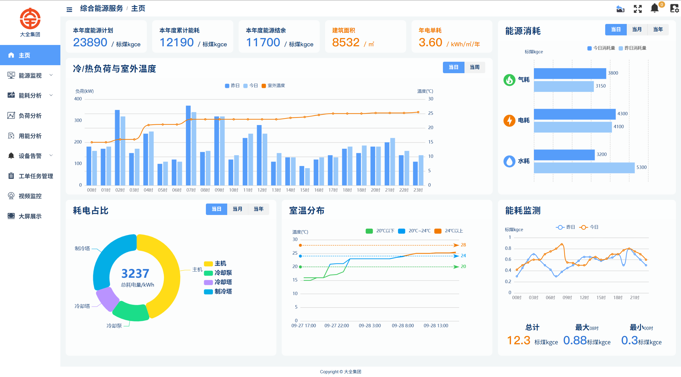Toggle fullscreen with the expand icon
Screen dimensions: 681x377
tap(638, 9)
